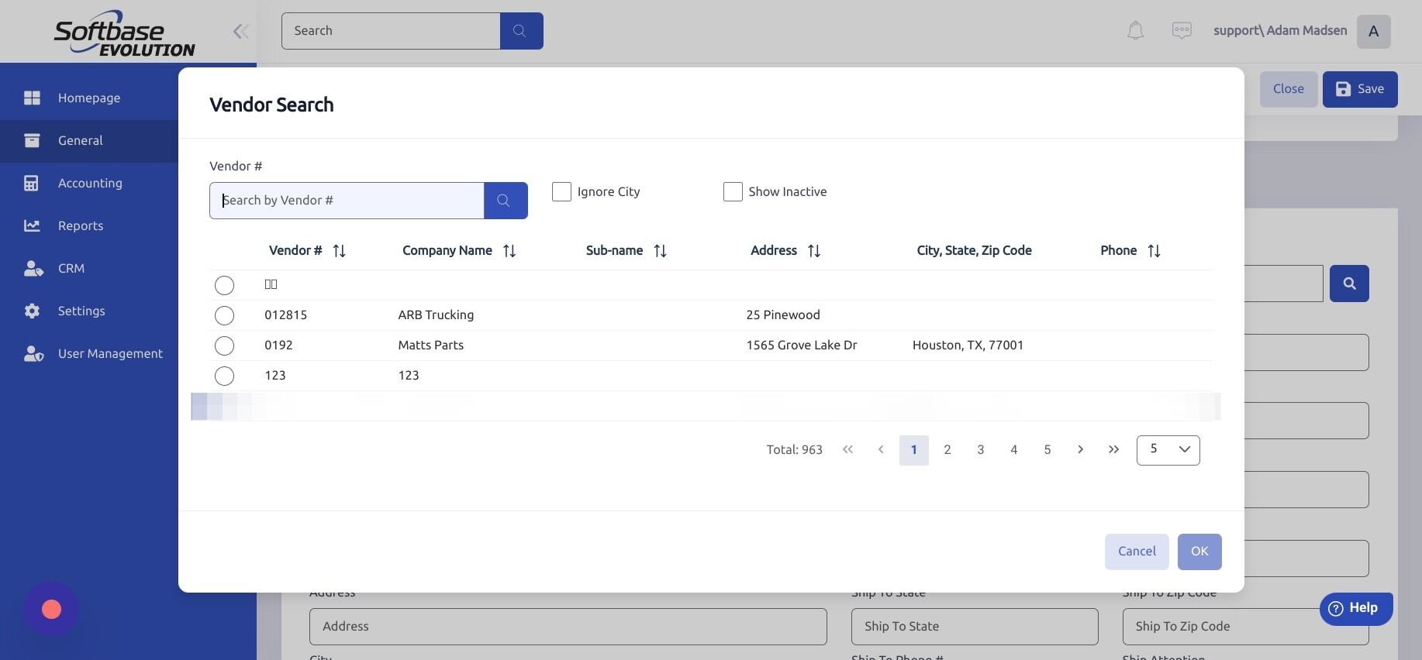This screenshot has height=660, width=1422.
Task: Select radio button for vendor 0192
Action: click(224, 345)
